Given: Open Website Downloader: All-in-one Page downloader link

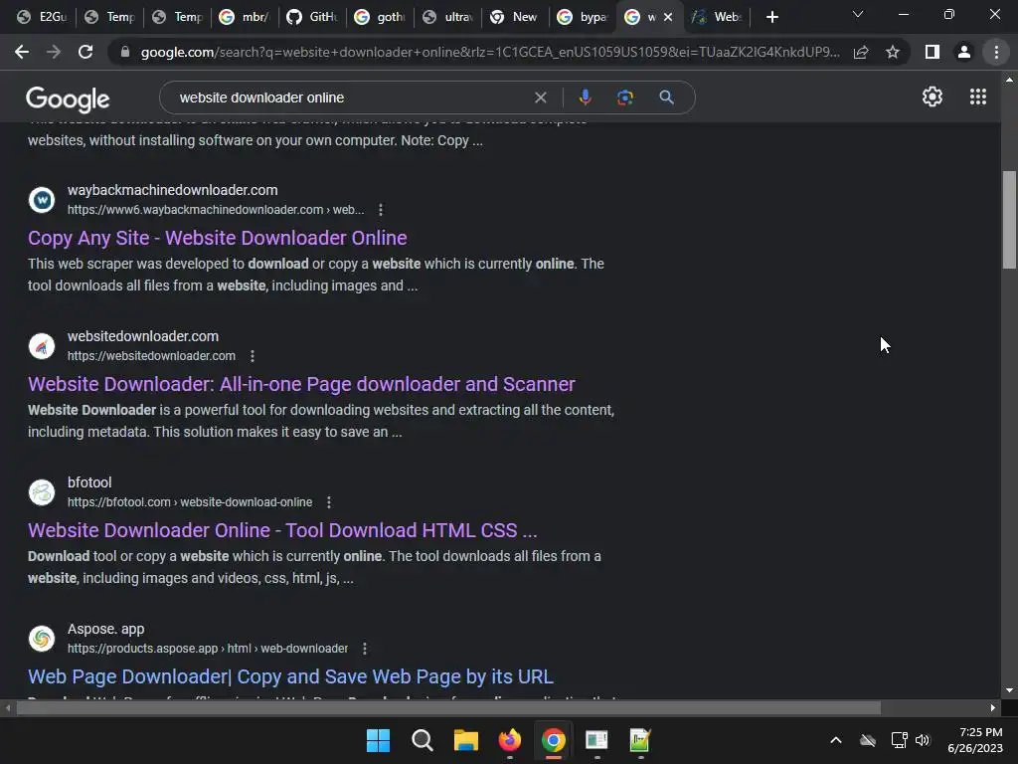Looking at the screenshot, I should 301,384.
